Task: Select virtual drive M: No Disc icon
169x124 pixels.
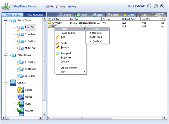Action: [20, 48]
